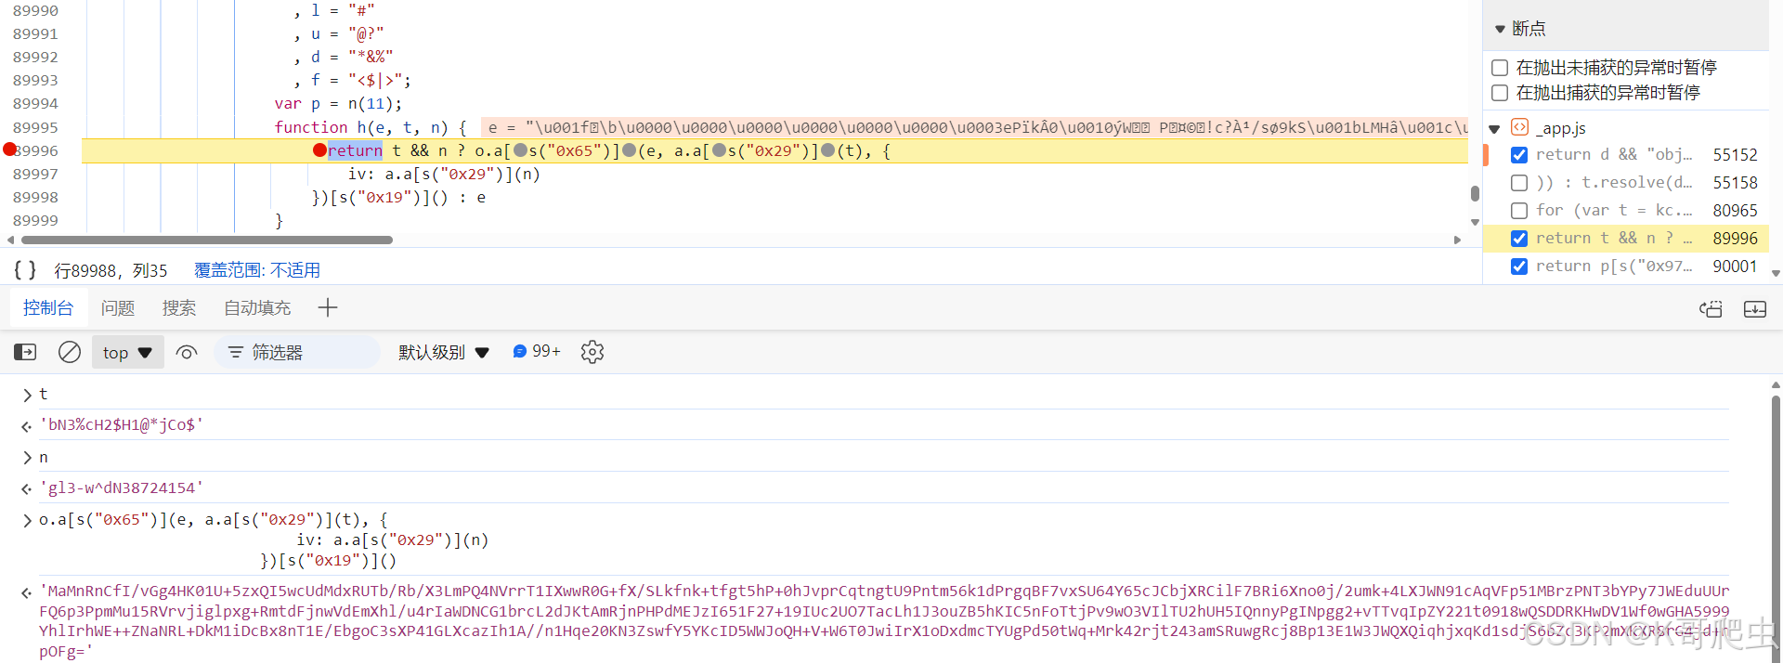Screen dimensions: 1783x663
Task: Click the editor scroll left arrow
Action: coord(10,240)
